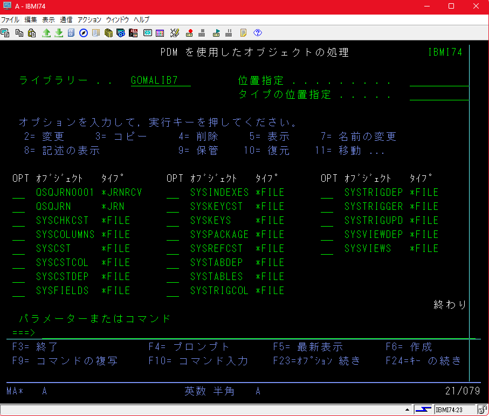This screenshot has width=489, height=416.
Task: Open the アクション menu
Action: (x=89, y=19)
